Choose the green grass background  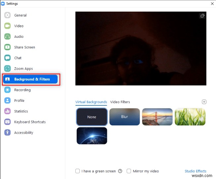click(x=190, y=117)
